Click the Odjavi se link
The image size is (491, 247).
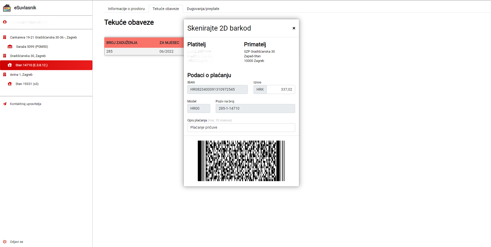coord(16,242)
